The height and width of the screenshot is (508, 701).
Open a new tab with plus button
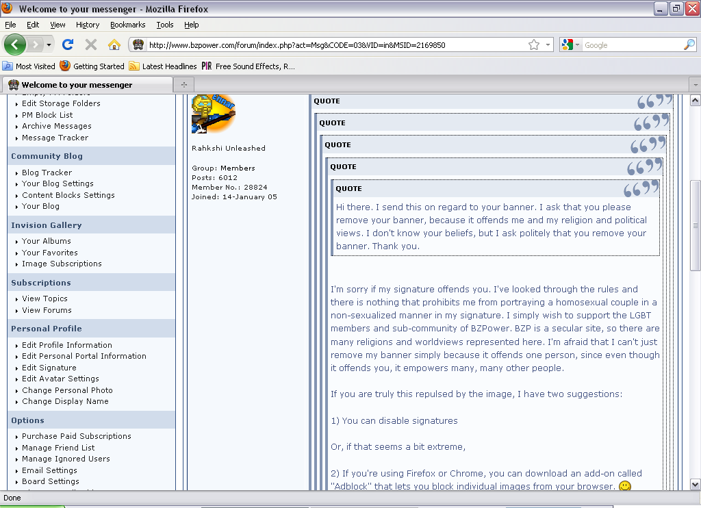click(183, 84)
